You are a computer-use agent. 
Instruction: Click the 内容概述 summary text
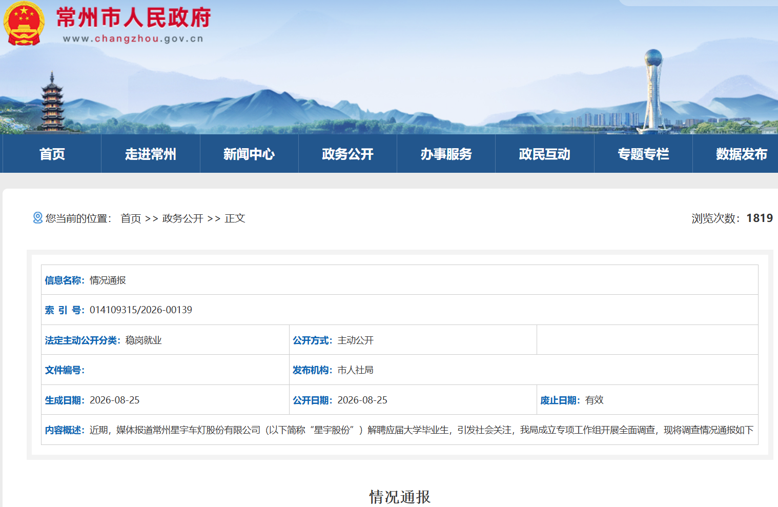[422, 430]
